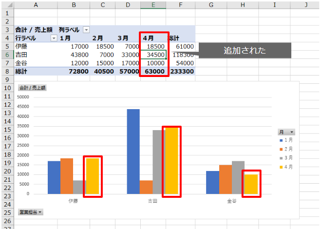Select the 1月 column heading cell
The image size is (322, 229).
(74, 38)
